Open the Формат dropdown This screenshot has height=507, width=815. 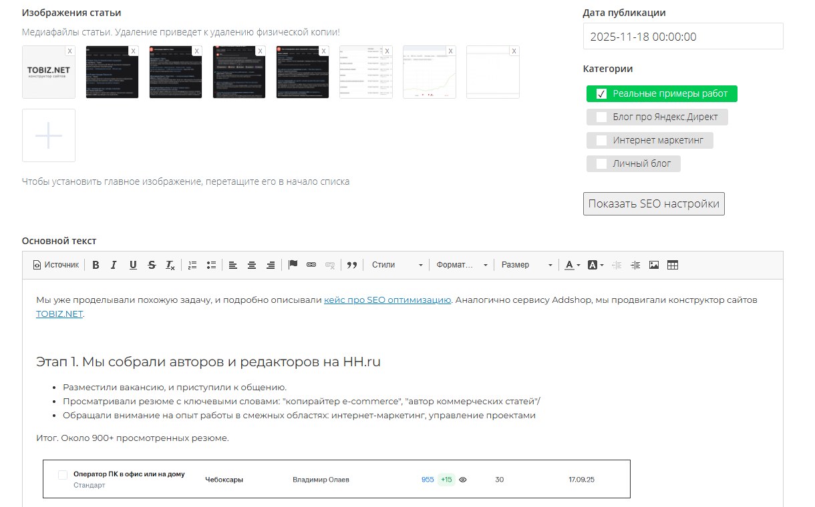[462, 265]
